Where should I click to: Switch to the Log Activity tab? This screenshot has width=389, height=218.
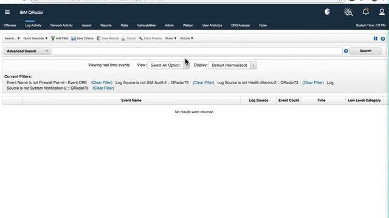click(33, 25)
